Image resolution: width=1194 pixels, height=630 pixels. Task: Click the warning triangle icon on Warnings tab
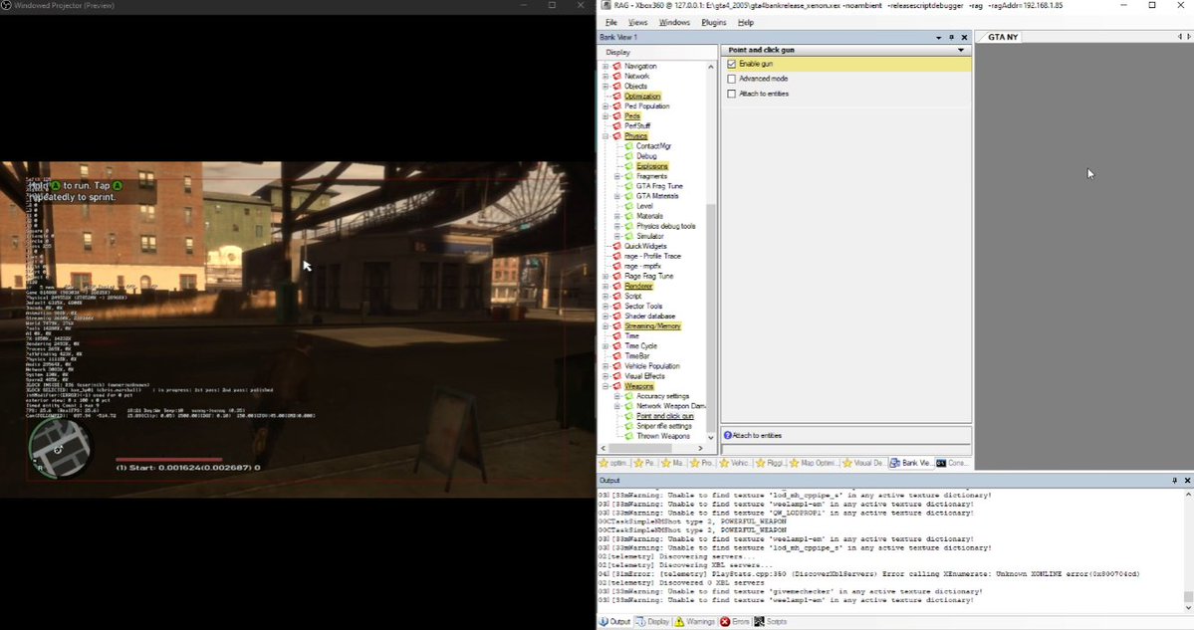tap(679, 622)
